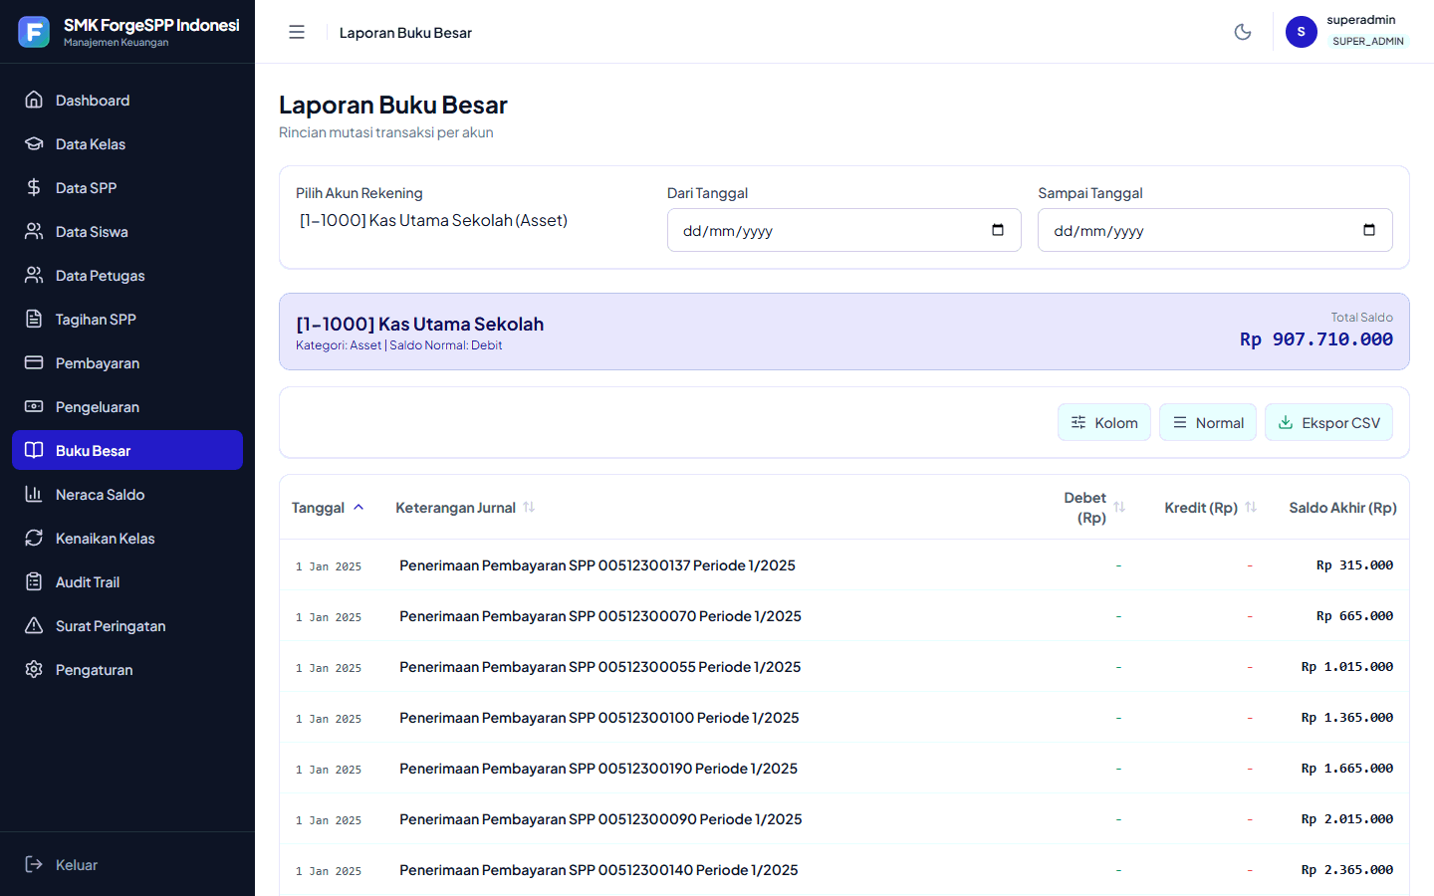Screen dimensions: 1434x896
Task: Sort by Debet (Rp) column arrows
Action: coord(1119,507)
